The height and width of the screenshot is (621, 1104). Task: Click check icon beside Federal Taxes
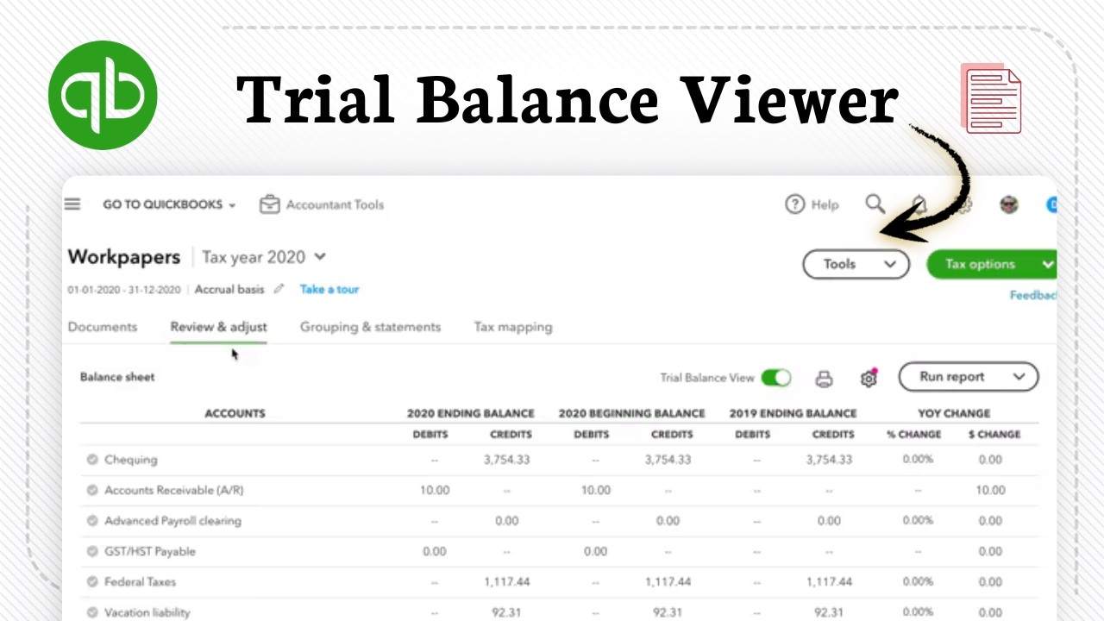pos(91,582)
